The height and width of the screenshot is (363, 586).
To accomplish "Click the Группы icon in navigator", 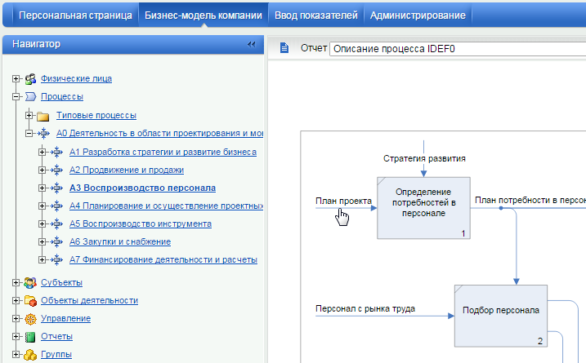I will pyautogui.click(x=30, y=355).
